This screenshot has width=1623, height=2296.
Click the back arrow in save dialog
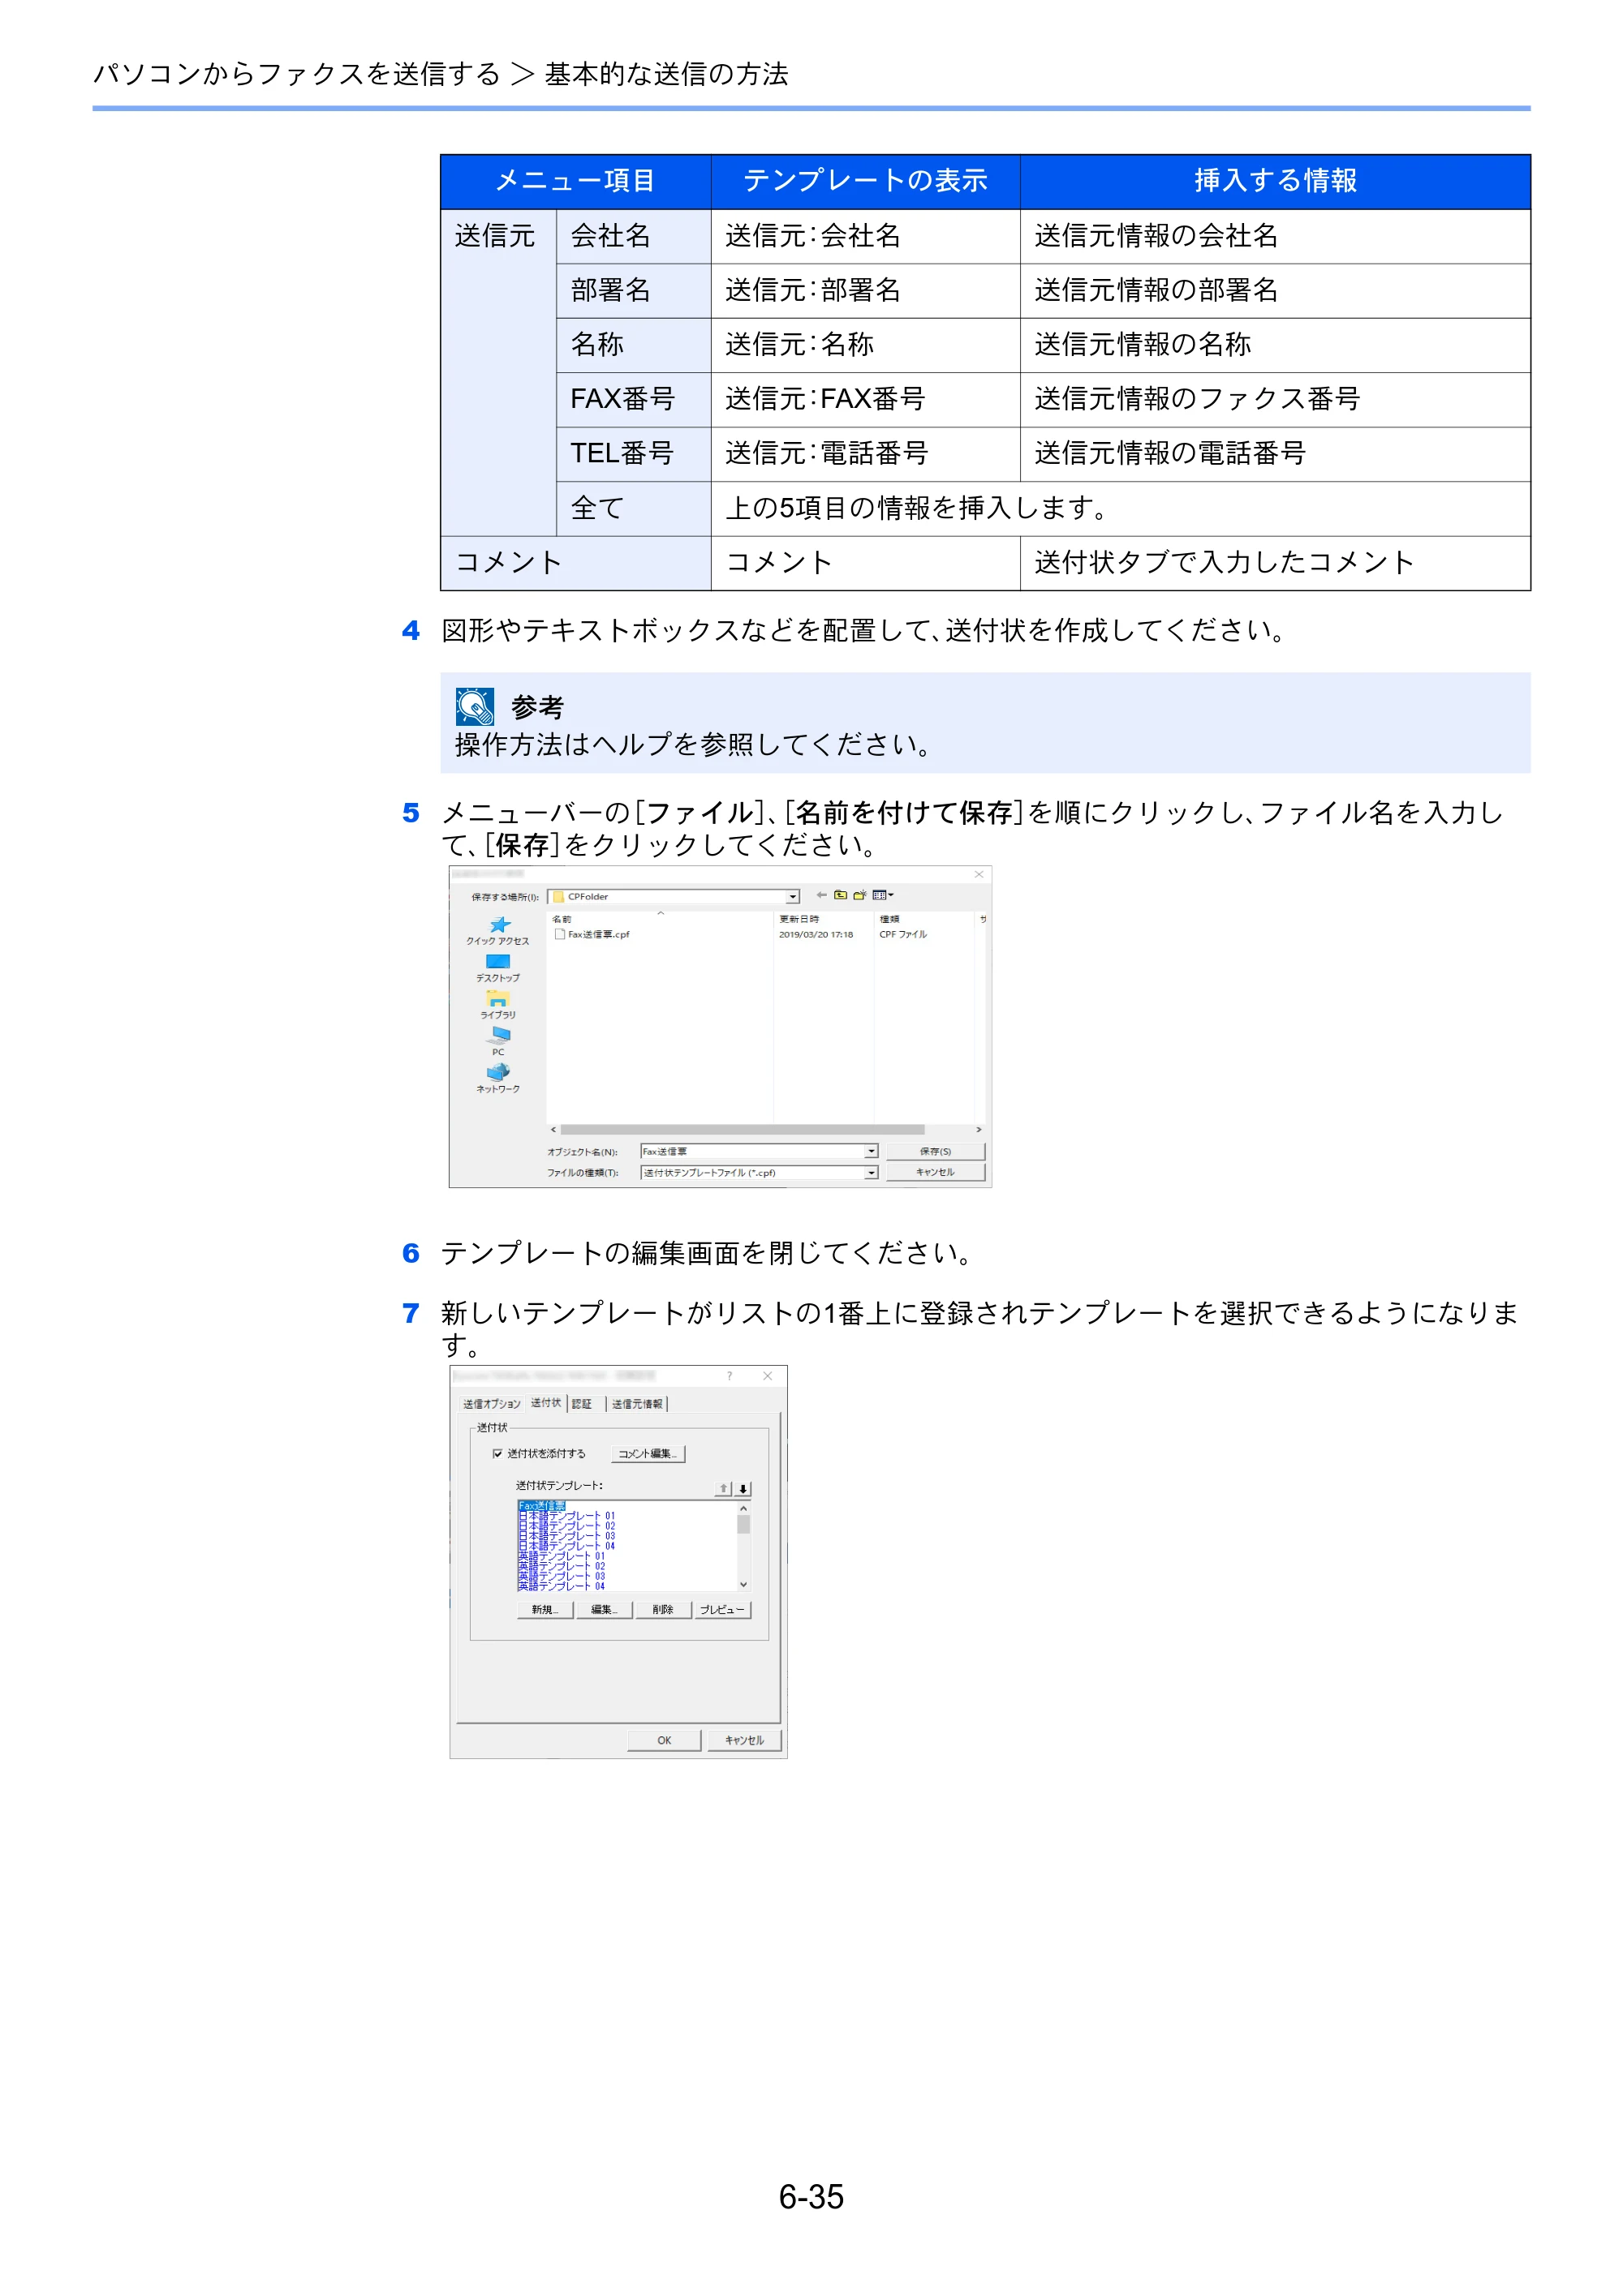pyautogui.click(x=821, y=895)
